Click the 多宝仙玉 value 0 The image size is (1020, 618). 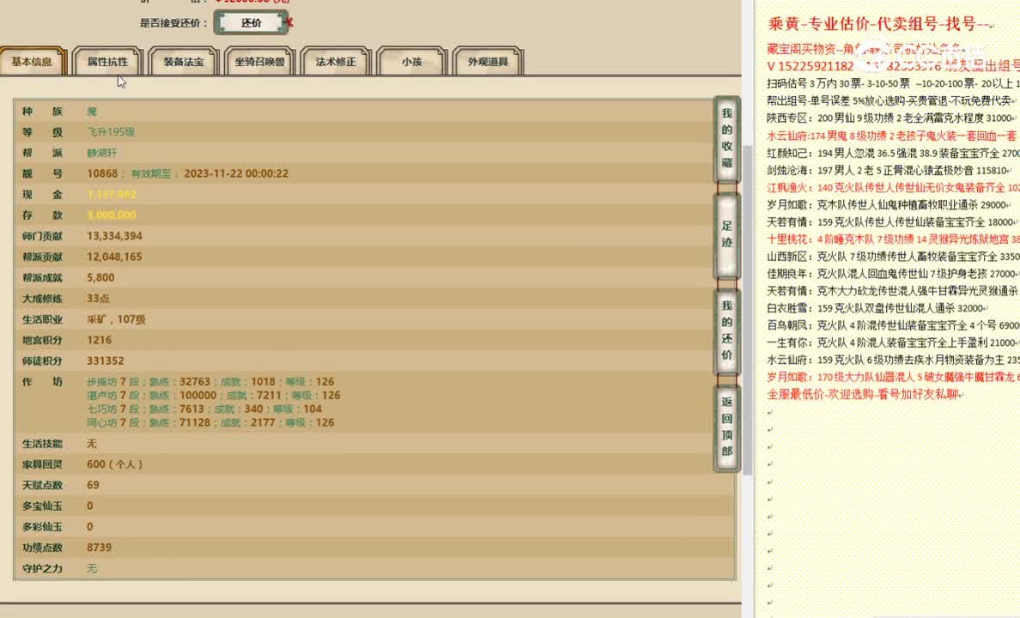point(90,506)
